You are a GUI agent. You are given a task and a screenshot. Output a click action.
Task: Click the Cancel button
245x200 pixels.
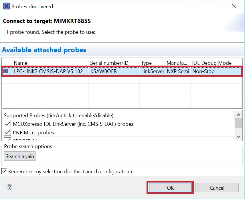coord(217,188)
